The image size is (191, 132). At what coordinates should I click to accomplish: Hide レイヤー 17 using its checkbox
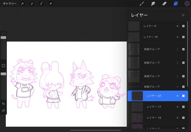tap(183, 107)
